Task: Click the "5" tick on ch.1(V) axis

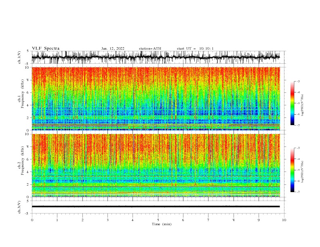Action: pos(27,51)
